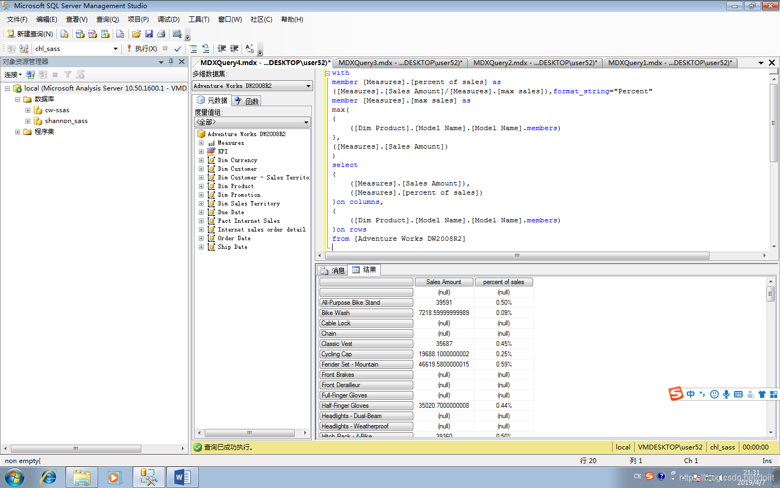Open the 工具(T) menu

[x=199, y=20]
